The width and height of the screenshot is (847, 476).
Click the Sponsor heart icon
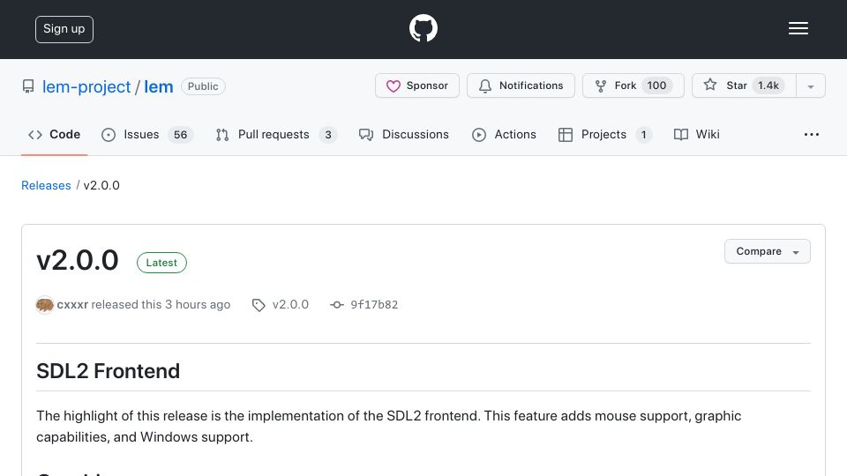click(x=394, y=86)
